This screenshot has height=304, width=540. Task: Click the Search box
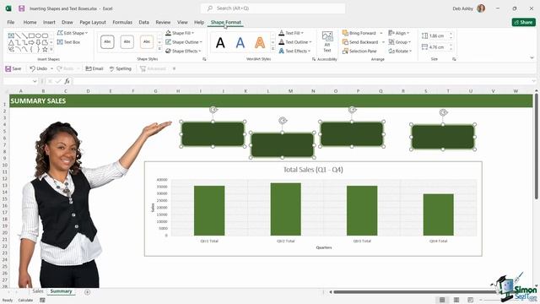(273, 8)
